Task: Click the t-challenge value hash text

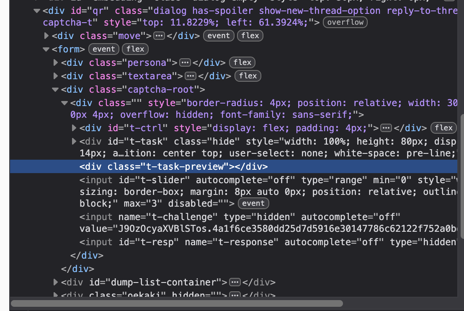Action: click(x=288, y=229)
